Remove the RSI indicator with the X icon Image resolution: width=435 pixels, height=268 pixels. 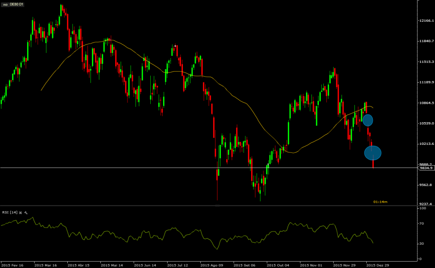click(21, 213)
